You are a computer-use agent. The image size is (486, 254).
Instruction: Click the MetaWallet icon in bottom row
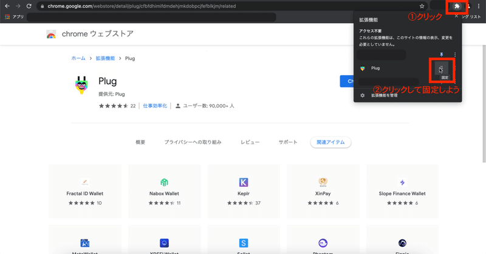[85, 243]
